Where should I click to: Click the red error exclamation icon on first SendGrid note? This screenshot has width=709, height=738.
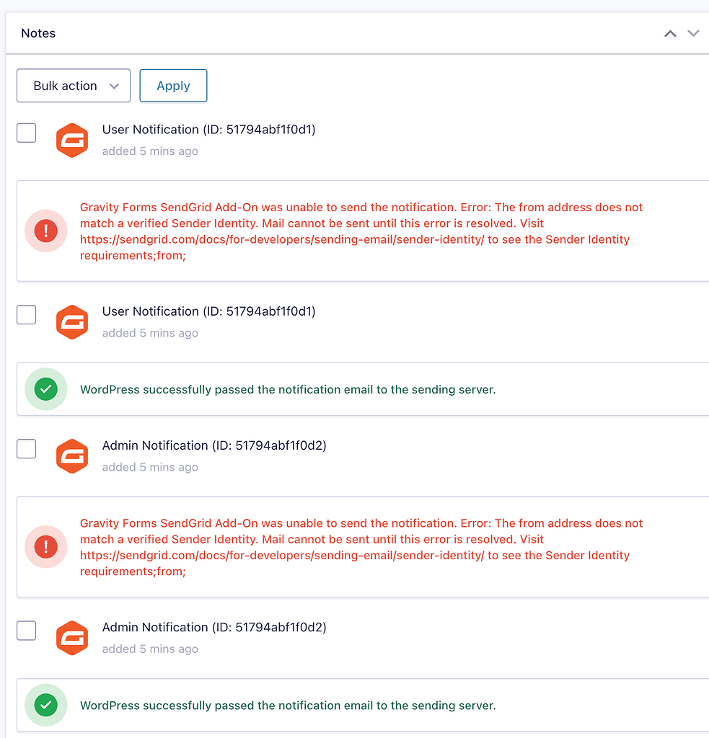pos(45,231)
